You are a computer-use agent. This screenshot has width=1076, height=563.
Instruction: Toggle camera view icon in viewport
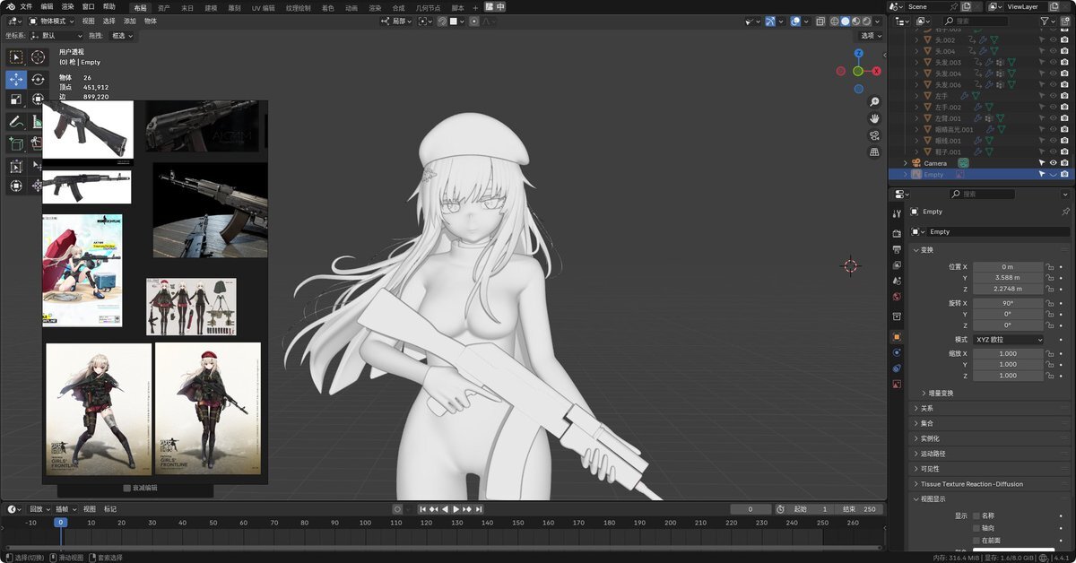click(x=874, y=135)
